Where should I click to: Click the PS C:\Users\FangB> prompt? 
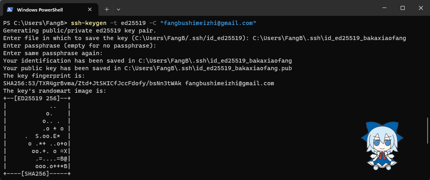tap(35, 23)
